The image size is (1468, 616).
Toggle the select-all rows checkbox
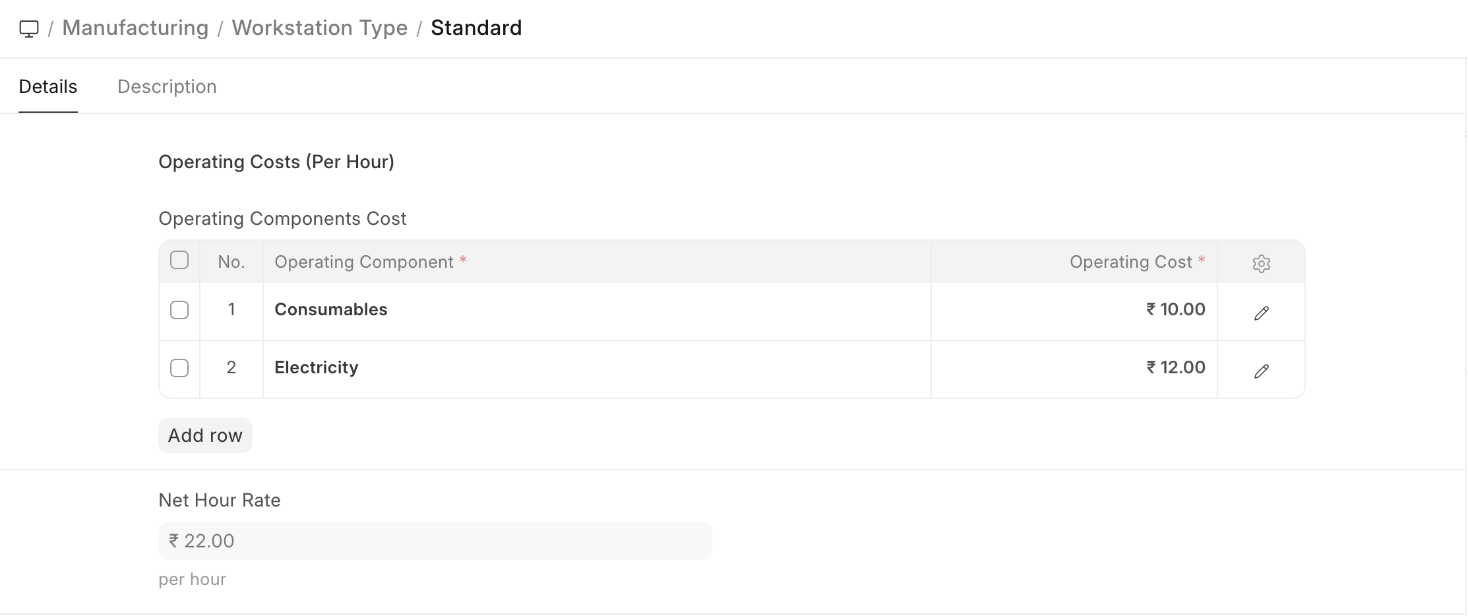[179, 261]
